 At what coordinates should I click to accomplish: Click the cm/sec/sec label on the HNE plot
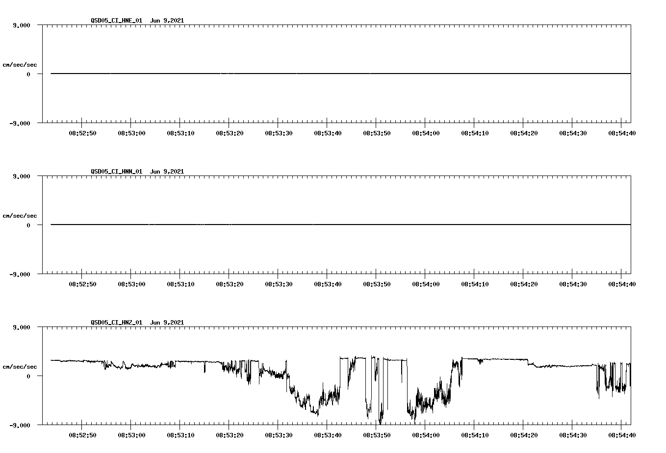coord(20,65)
